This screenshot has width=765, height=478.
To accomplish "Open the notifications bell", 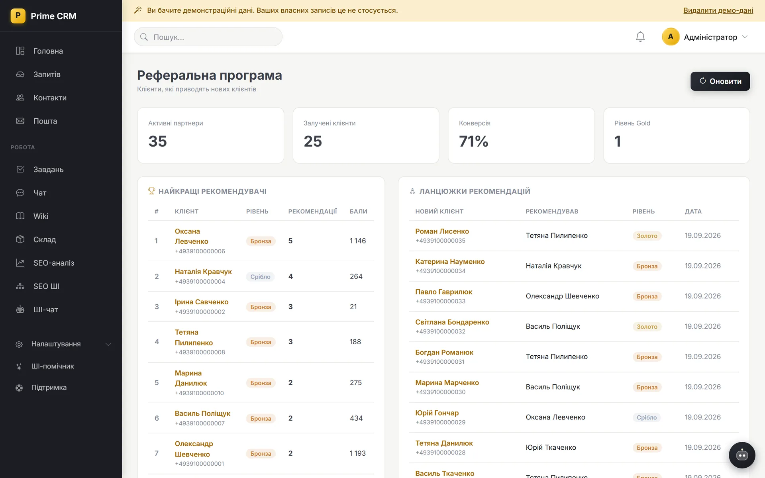I will coord(640,37).
